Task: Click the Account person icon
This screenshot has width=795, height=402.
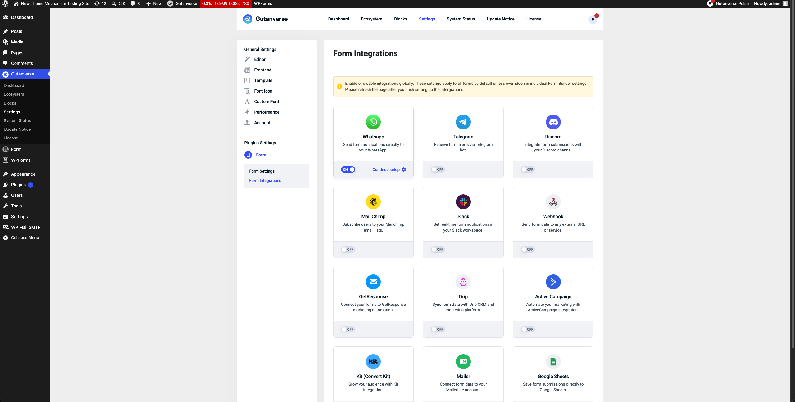Action: (247, 123)
